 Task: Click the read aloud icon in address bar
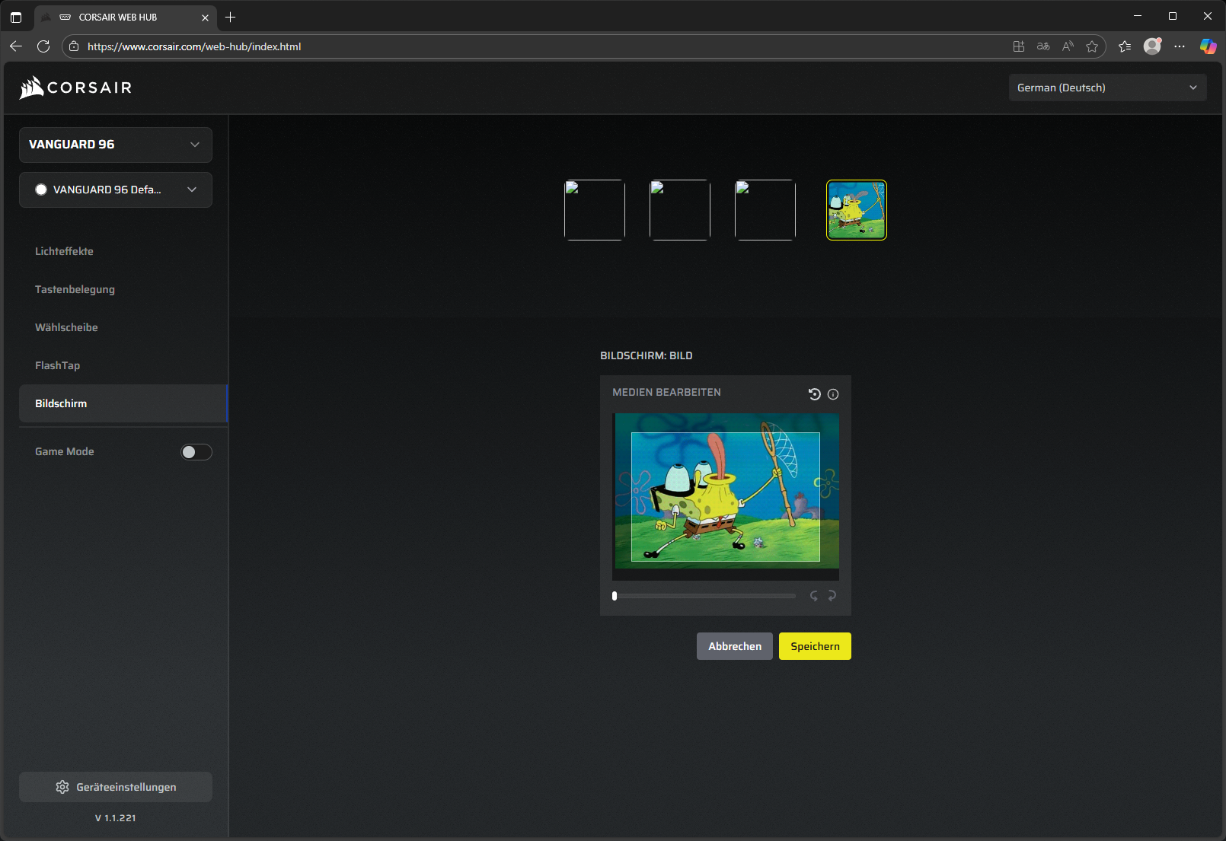1068,46
